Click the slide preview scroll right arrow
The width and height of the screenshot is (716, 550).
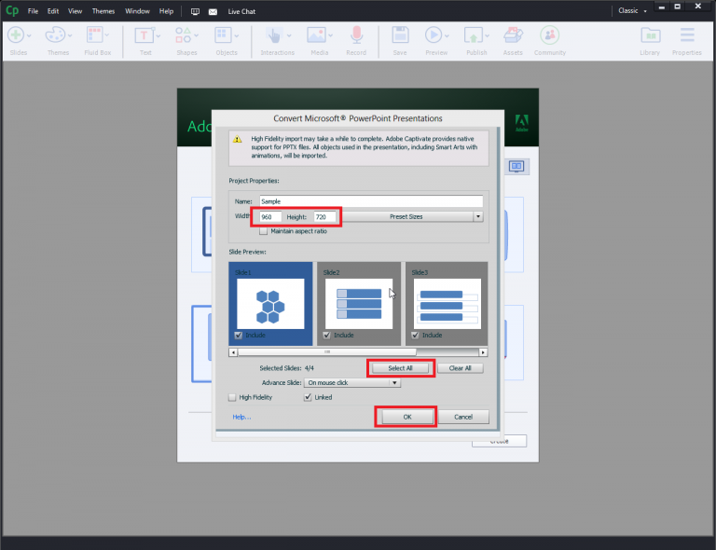coord(483,352)
